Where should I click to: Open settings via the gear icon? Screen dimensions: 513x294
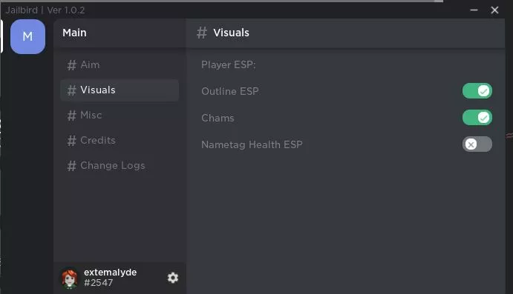click(173, 278)
